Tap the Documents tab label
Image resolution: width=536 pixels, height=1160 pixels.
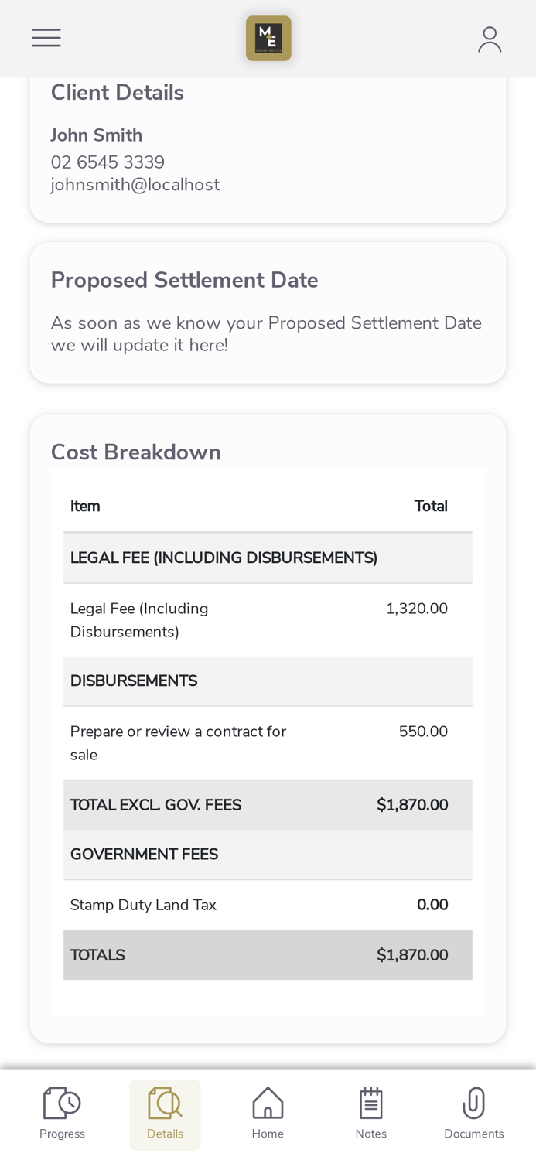[x=473, y=1134]
